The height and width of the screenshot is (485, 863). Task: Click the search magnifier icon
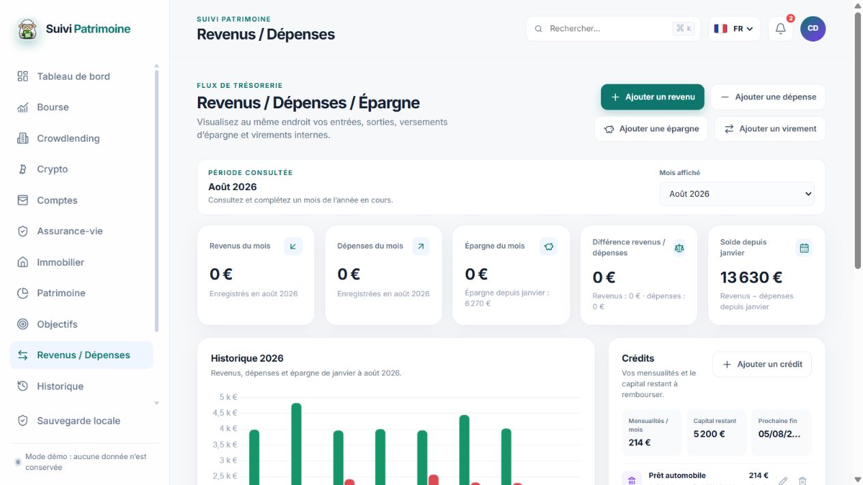(x=539, y=29)
